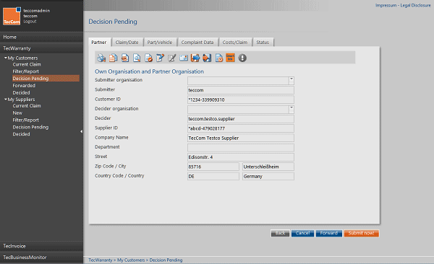This screenshot has height=264, width=434.
Task: Click the Submitter field showing teccom
Action: click(x=241, y=90)
